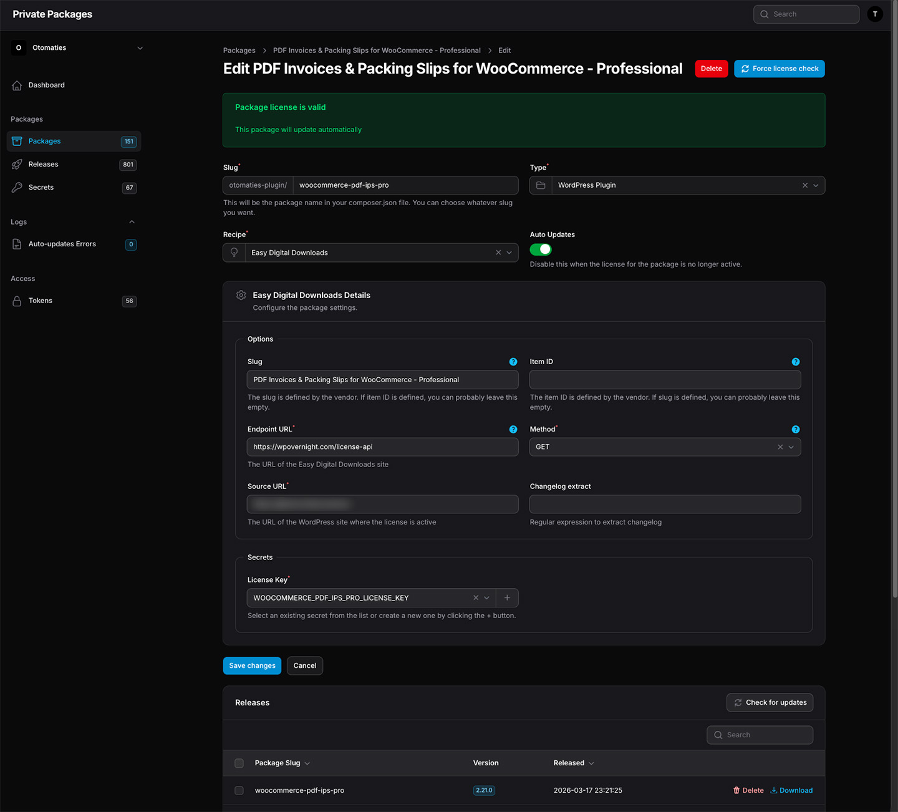Viewport: 898px width, 812px height.
Task: Click the top Search field
Action: pos(806,14)
